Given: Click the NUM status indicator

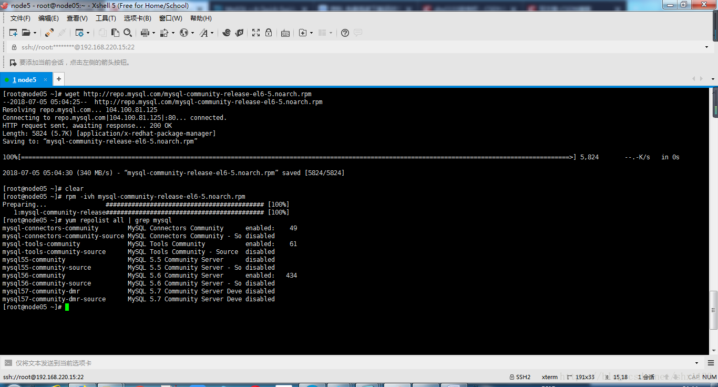Looking at the screenshot, I should [x=710, y=377].
